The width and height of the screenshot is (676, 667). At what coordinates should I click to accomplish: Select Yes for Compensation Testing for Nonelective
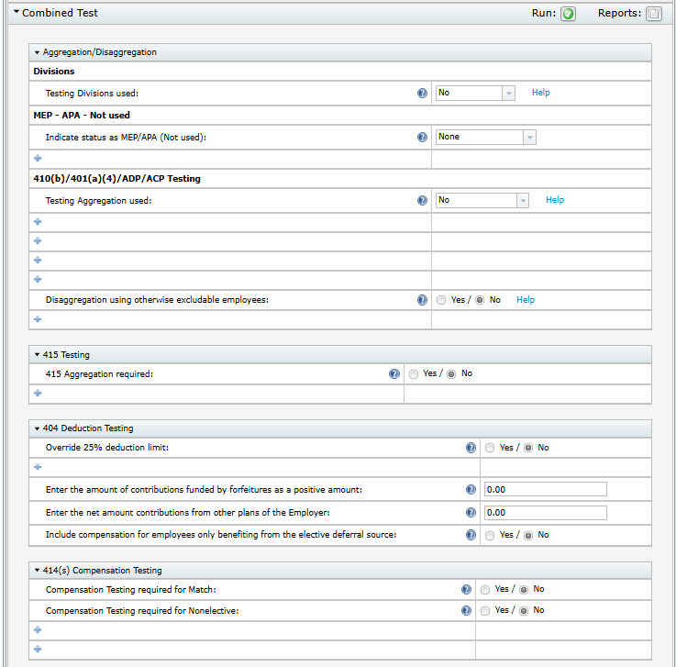pos(485,610)
